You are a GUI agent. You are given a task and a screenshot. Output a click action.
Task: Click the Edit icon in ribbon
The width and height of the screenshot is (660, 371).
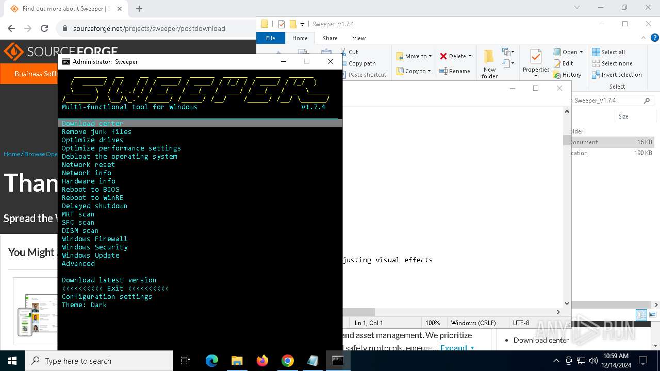pyautogui.click(x=557, y=63)
